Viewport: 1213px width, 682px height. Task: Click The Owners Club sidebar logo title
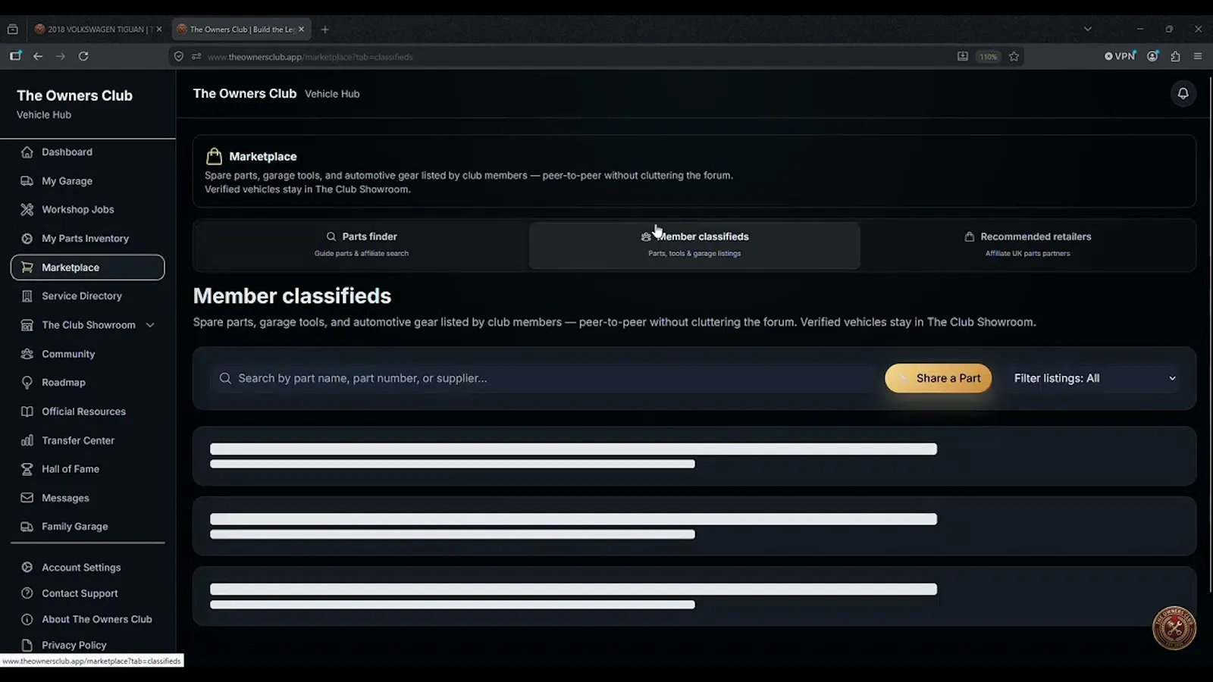[74, 95]
